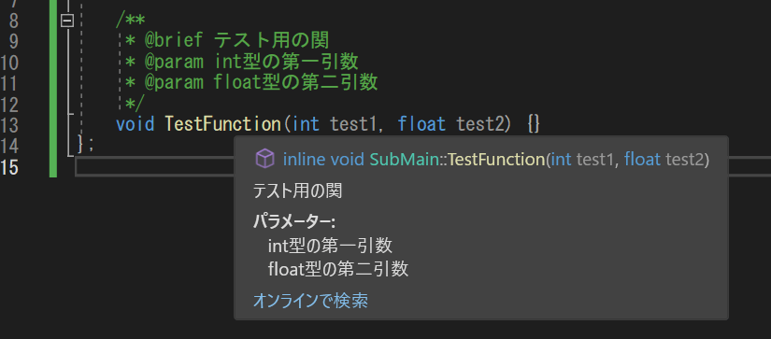Click the closing brace on line 14
The width and height of the screenshot is (771, 339).
(x=81, y=144)
